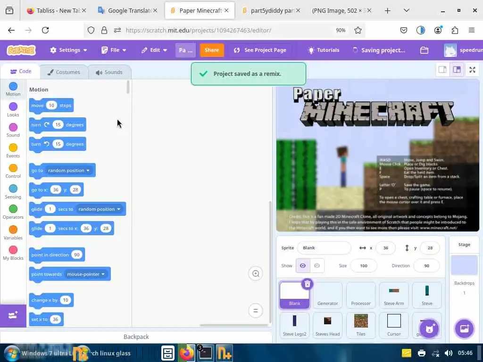This screenshot has width=483, height=362.
Task: Open My Stuff folder icon
Action: pyautogui.click(x=424, y=50)
